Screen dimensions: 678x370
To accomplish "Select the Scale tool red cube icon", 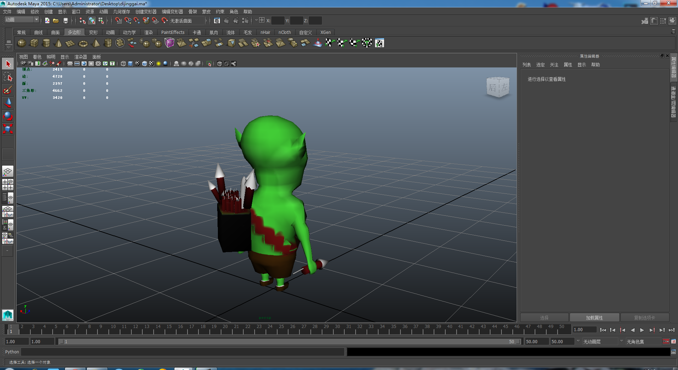I will coord(8,129).
